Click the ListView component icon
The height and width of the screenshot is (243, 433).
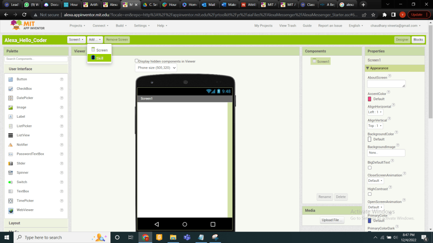(x=11, y=135)
